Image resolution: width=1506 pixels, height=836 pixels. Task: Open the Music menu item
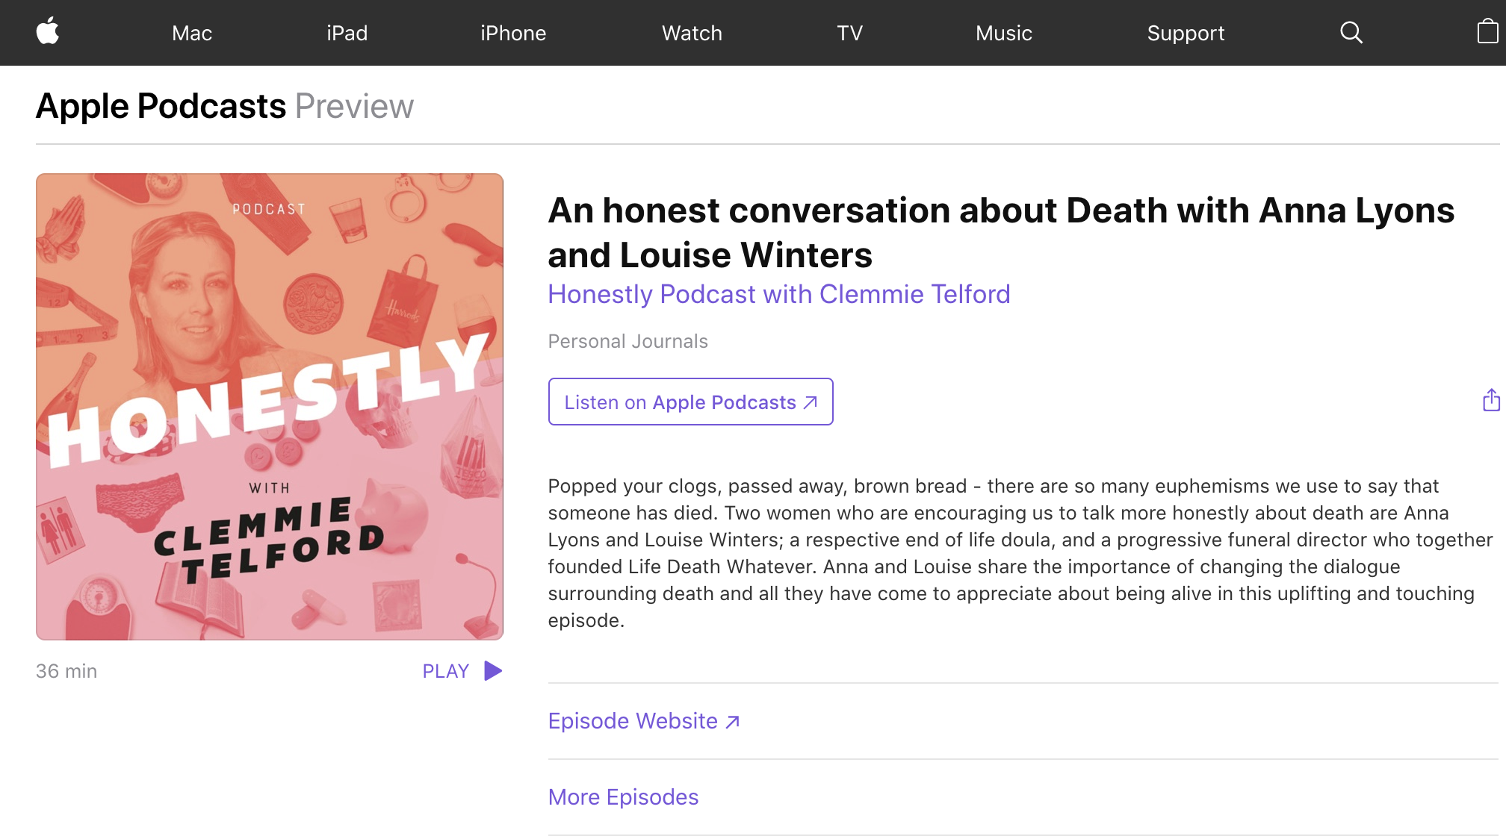click(x=1004, y=33)
